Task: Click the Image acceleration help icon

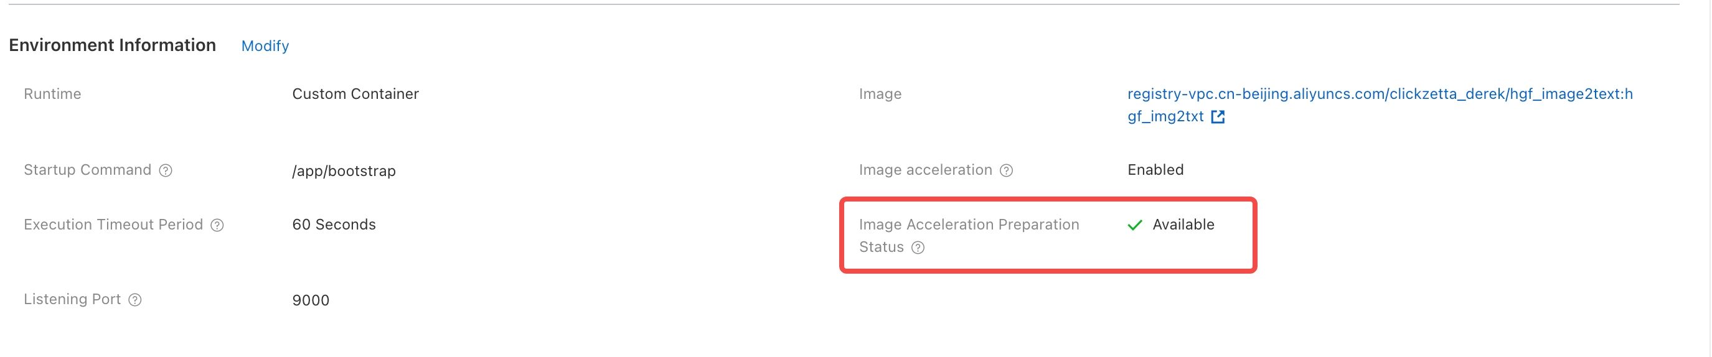Action: tap(1006, 170)
